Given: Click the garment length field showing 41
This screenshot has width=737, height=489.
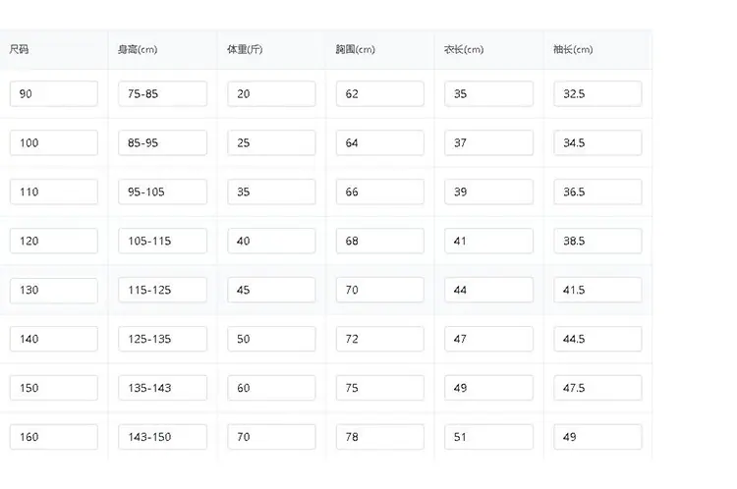Looking at the screenshot, I should (x=488, y=241).
